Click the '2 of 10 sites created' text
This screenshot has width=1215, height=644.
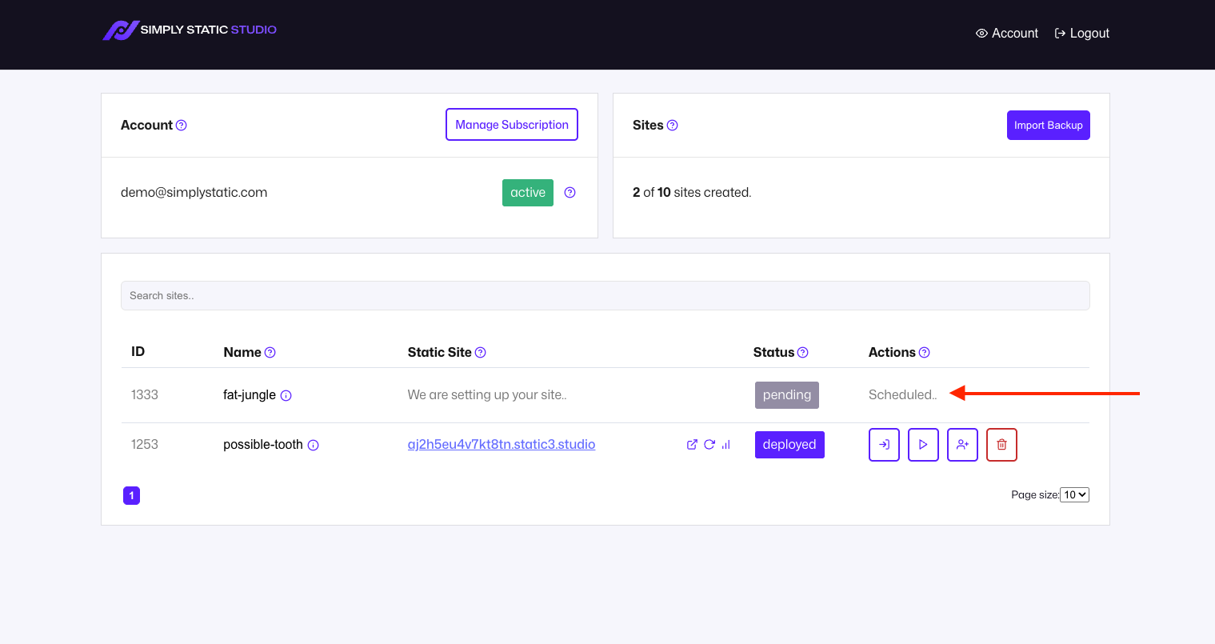pyautogui.click(x=692, y=193)
